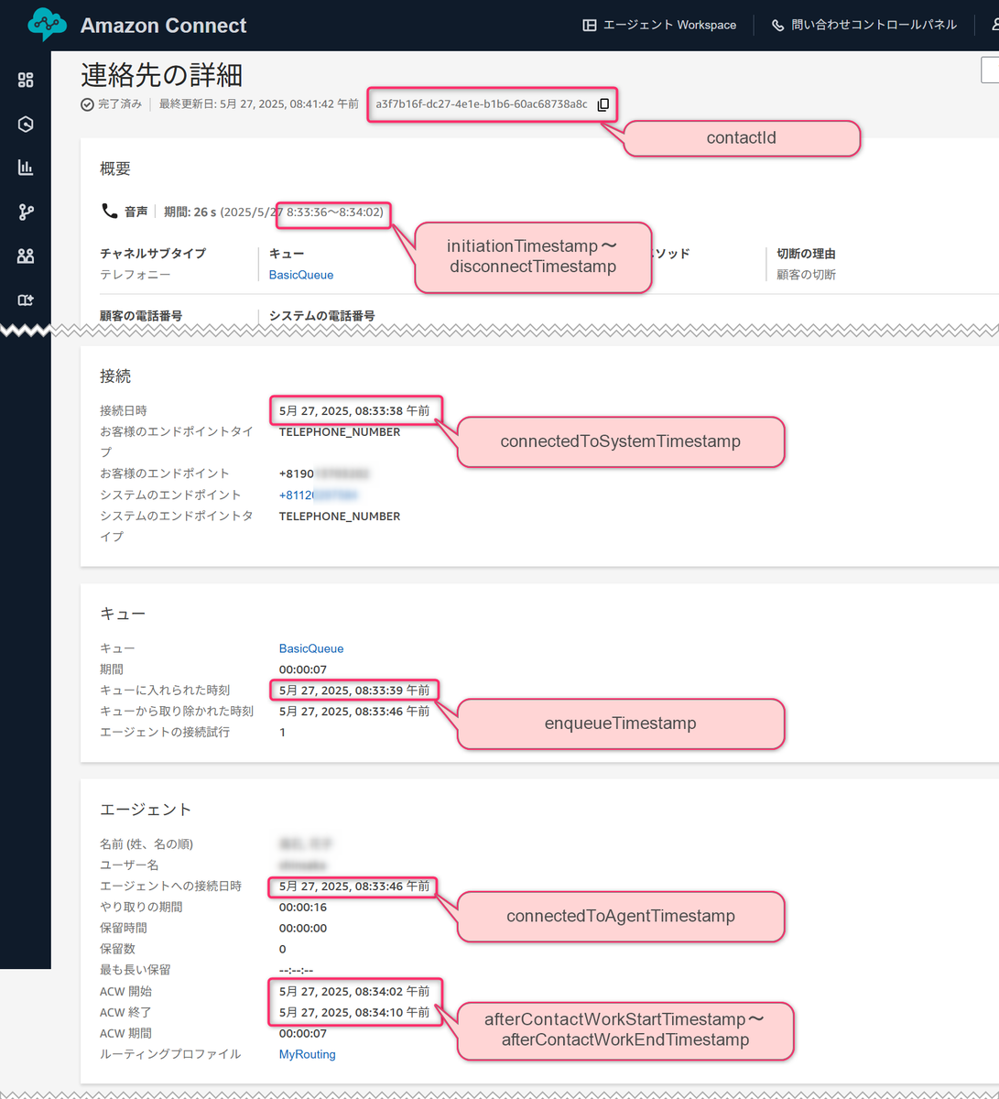999x1099 pixels.
Task: Click the system endpoint phone number link
Action: click(x=319, y=495)
